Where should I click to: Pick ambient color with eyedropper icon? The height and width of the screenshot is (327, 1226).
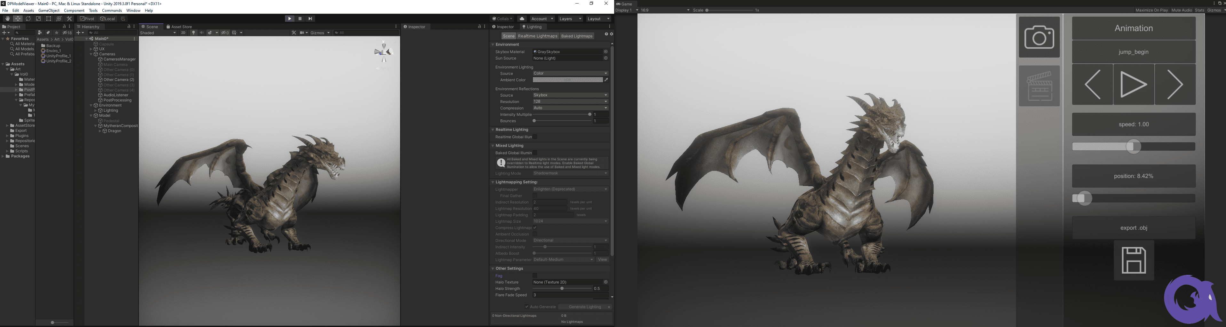pos(606,80)
